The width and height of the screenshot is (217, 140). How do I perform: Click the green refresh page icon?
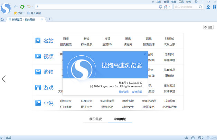click(22, 7)
